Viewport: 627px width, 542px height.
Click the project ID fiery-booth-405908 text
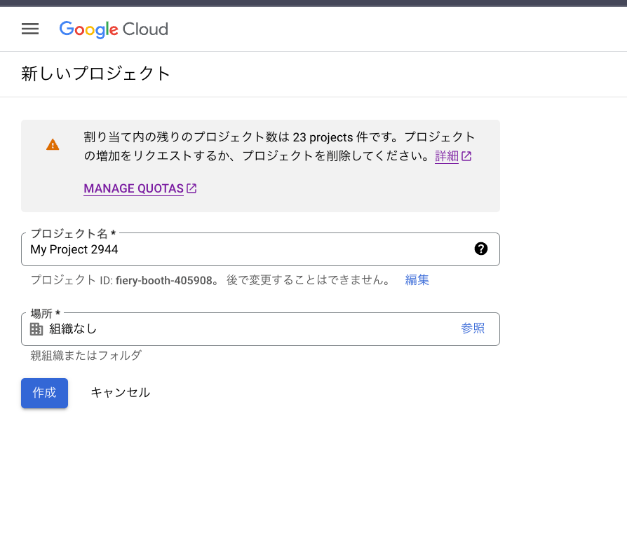[x=164, y=280]
